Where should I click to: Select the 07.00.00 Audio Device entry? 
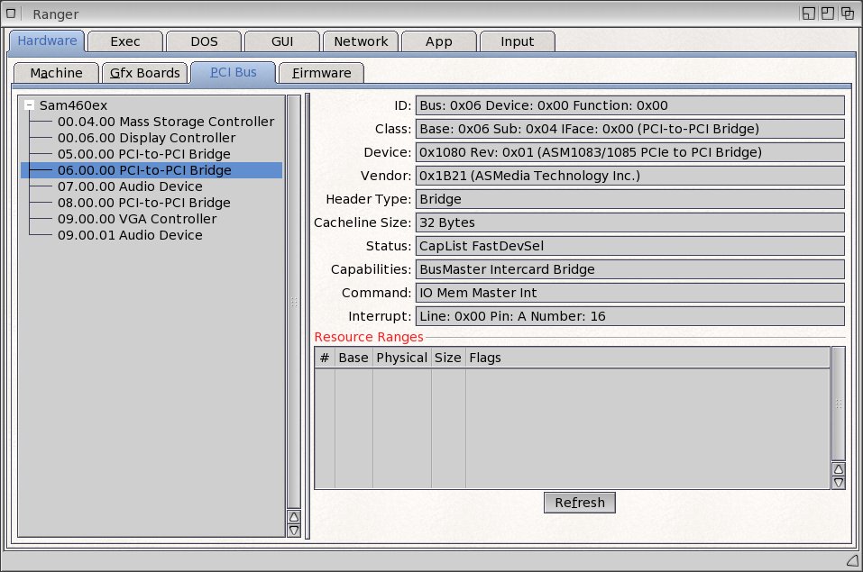(130, 186)
